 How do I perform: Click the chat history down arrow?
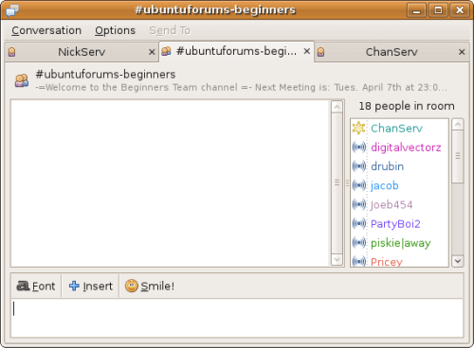(x=337, y=259)
